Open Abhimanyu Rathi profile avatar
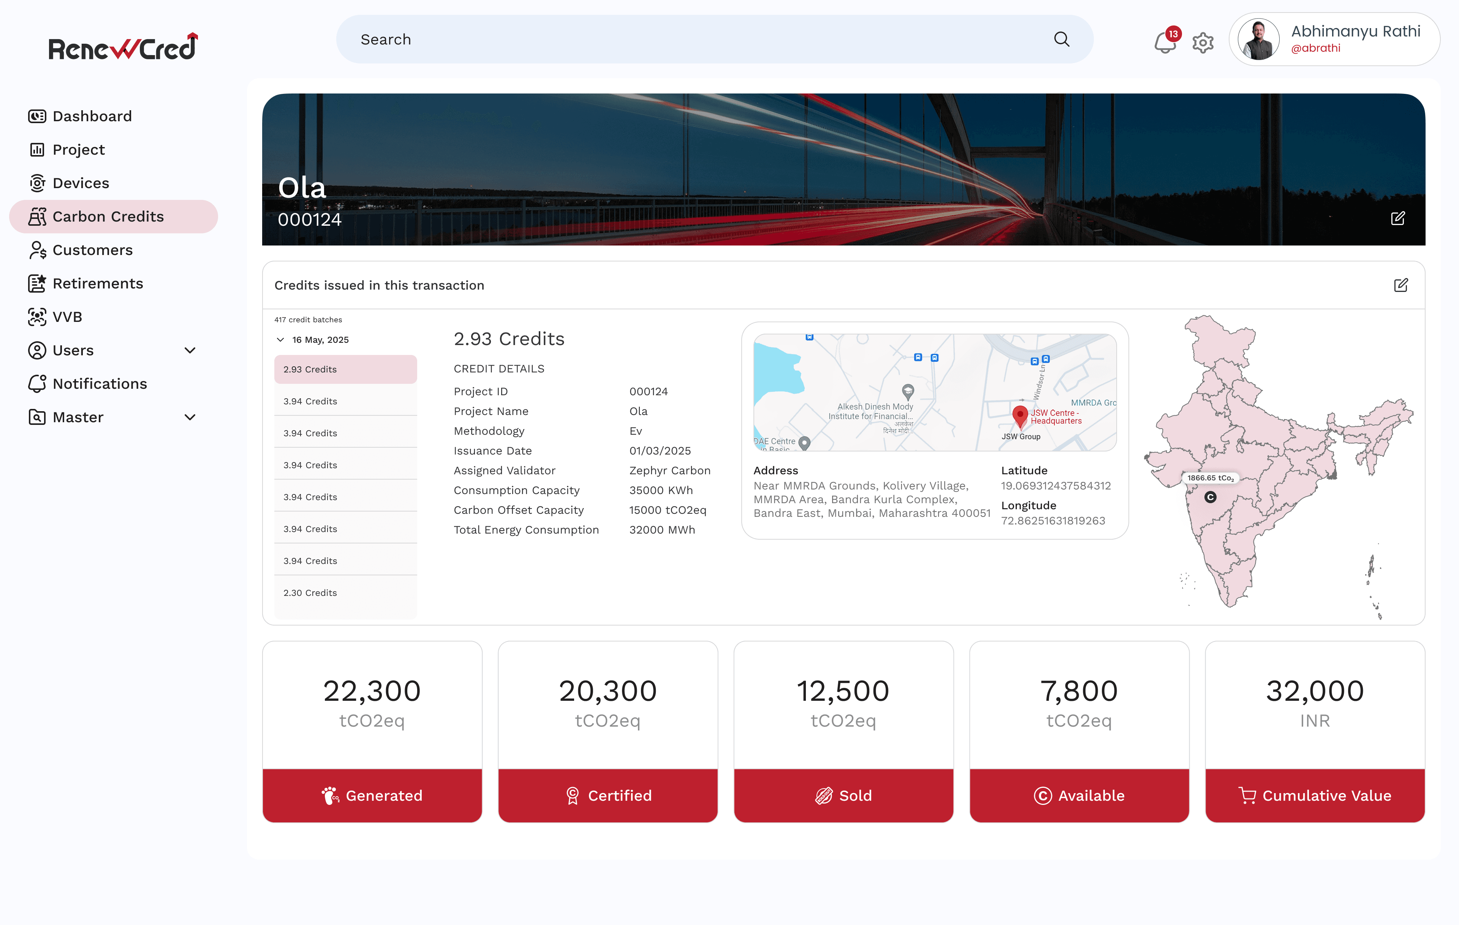 (x=1258, y=40)
